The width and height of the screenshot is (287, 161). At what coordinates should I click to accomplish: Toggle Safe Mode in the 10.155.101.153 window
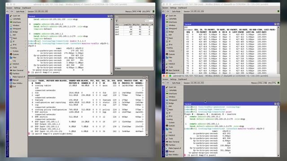tap(176, 83)
